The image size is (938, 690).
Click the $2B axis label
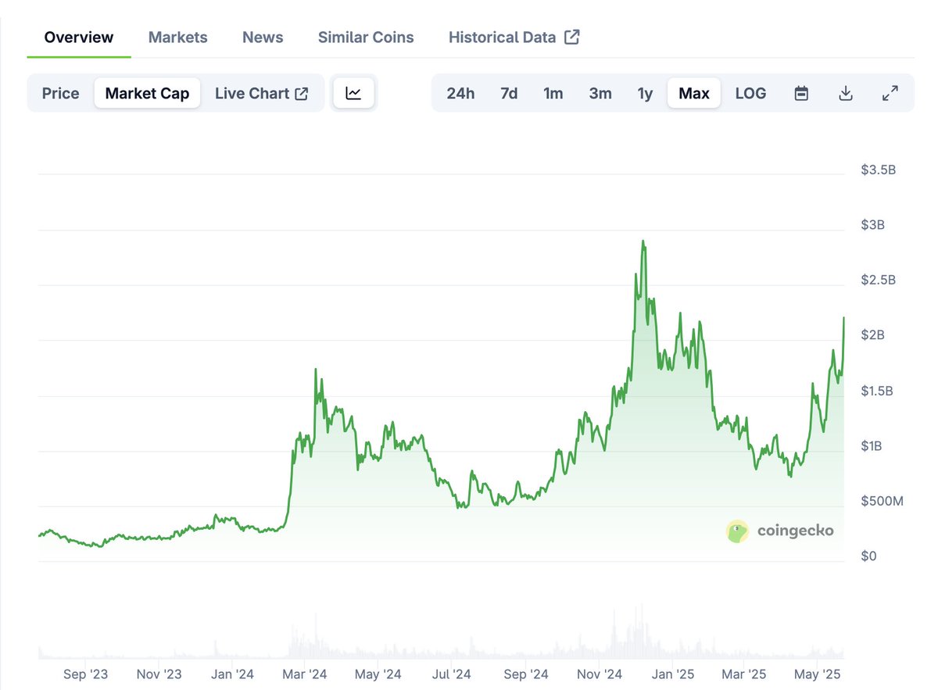[x=872, y=335]
